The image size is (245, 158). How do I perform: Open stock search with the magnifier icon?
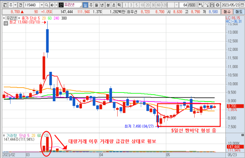pyautogui.click(x=47, y=5)
